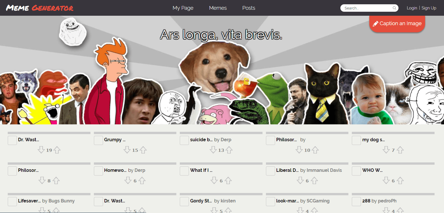Open the 288 meme title
This screenshot has height=213, width=444.
coord(366,201)
